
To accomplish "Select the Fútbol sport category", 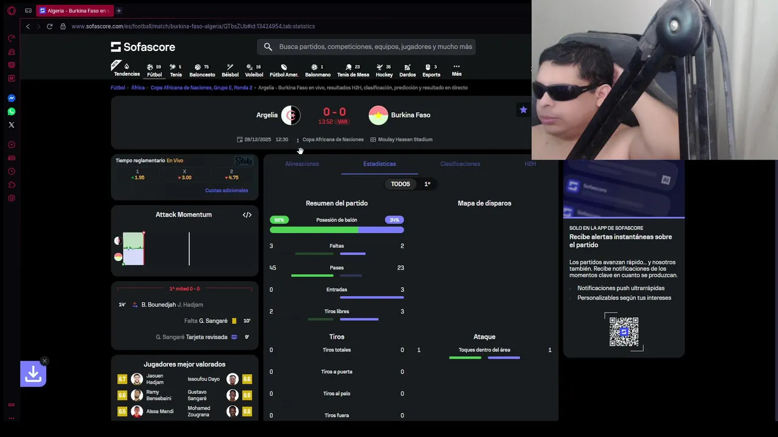I will tap(154, 70).
